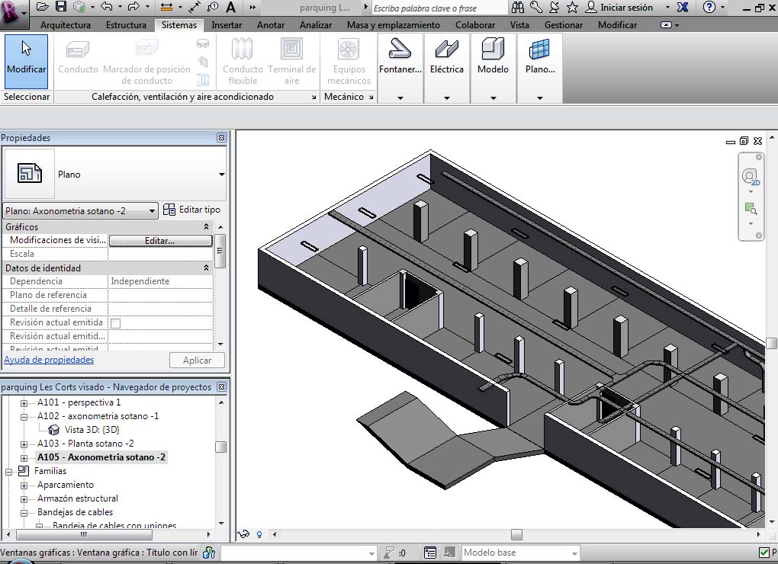Toggle the checkbox in the status bar
Screen dimensions: 778x564
764,553
